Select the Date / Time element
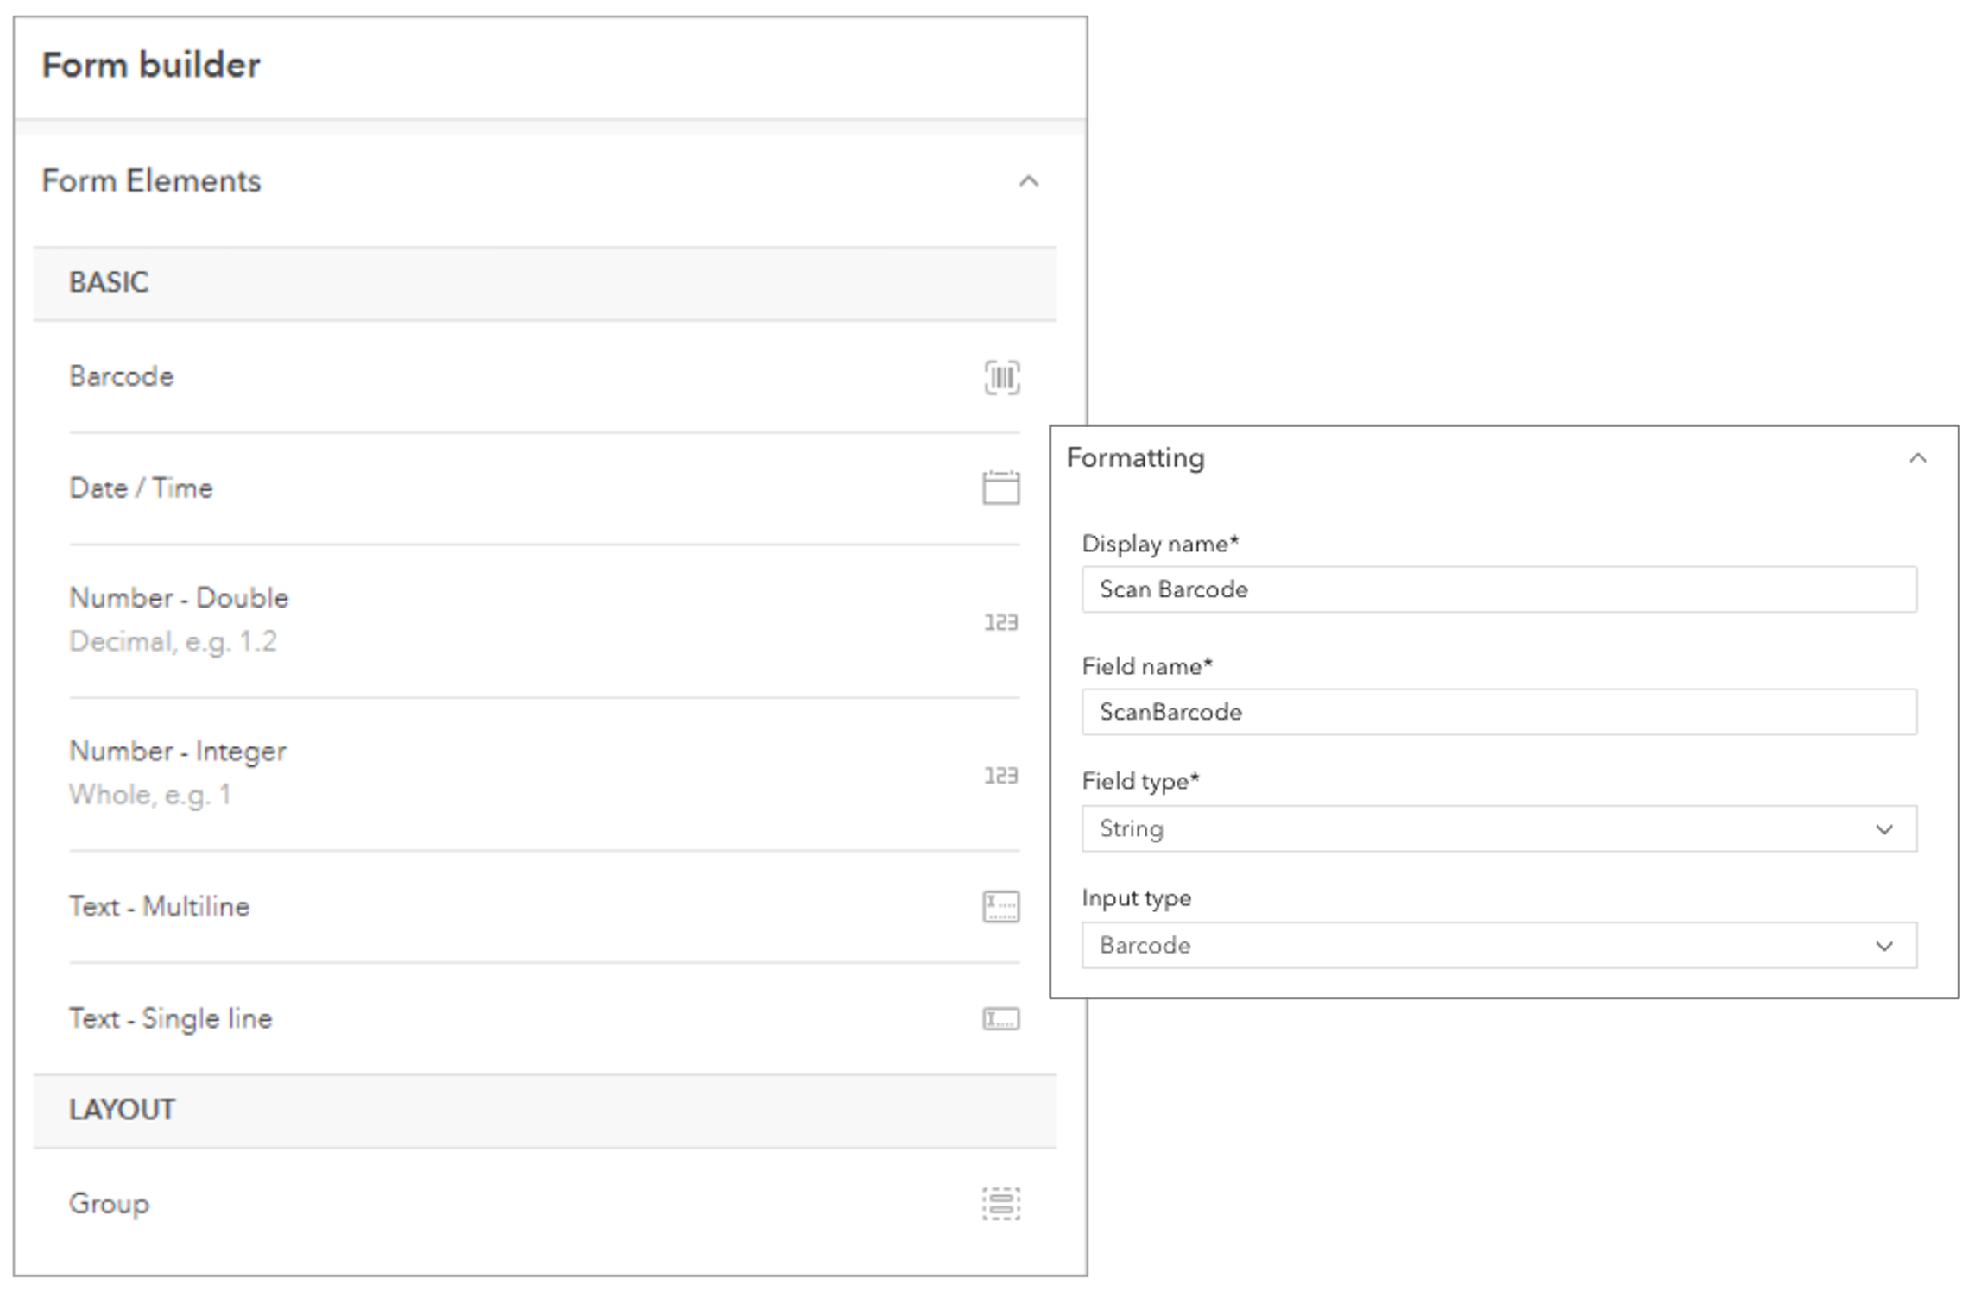This screenshot has width=1962, height=1297. (x=141, y=488)
